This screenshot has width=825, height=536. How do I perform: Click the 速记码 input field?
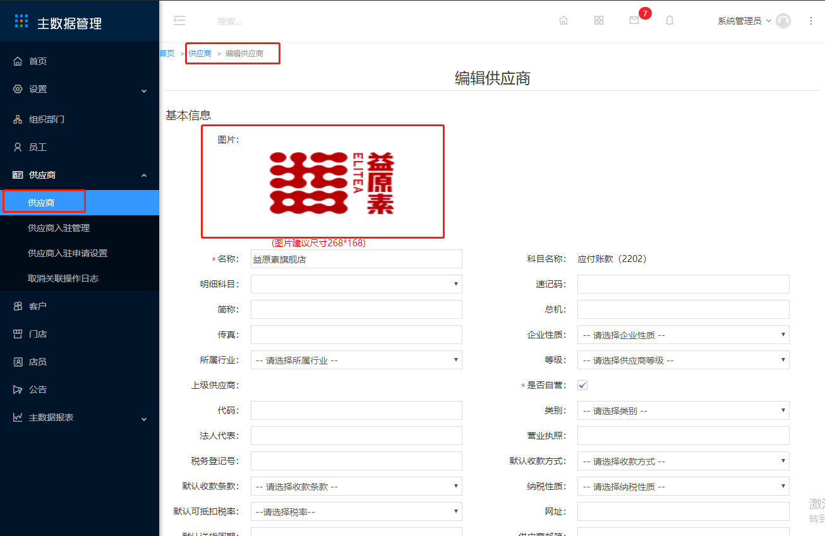(683, 284)
